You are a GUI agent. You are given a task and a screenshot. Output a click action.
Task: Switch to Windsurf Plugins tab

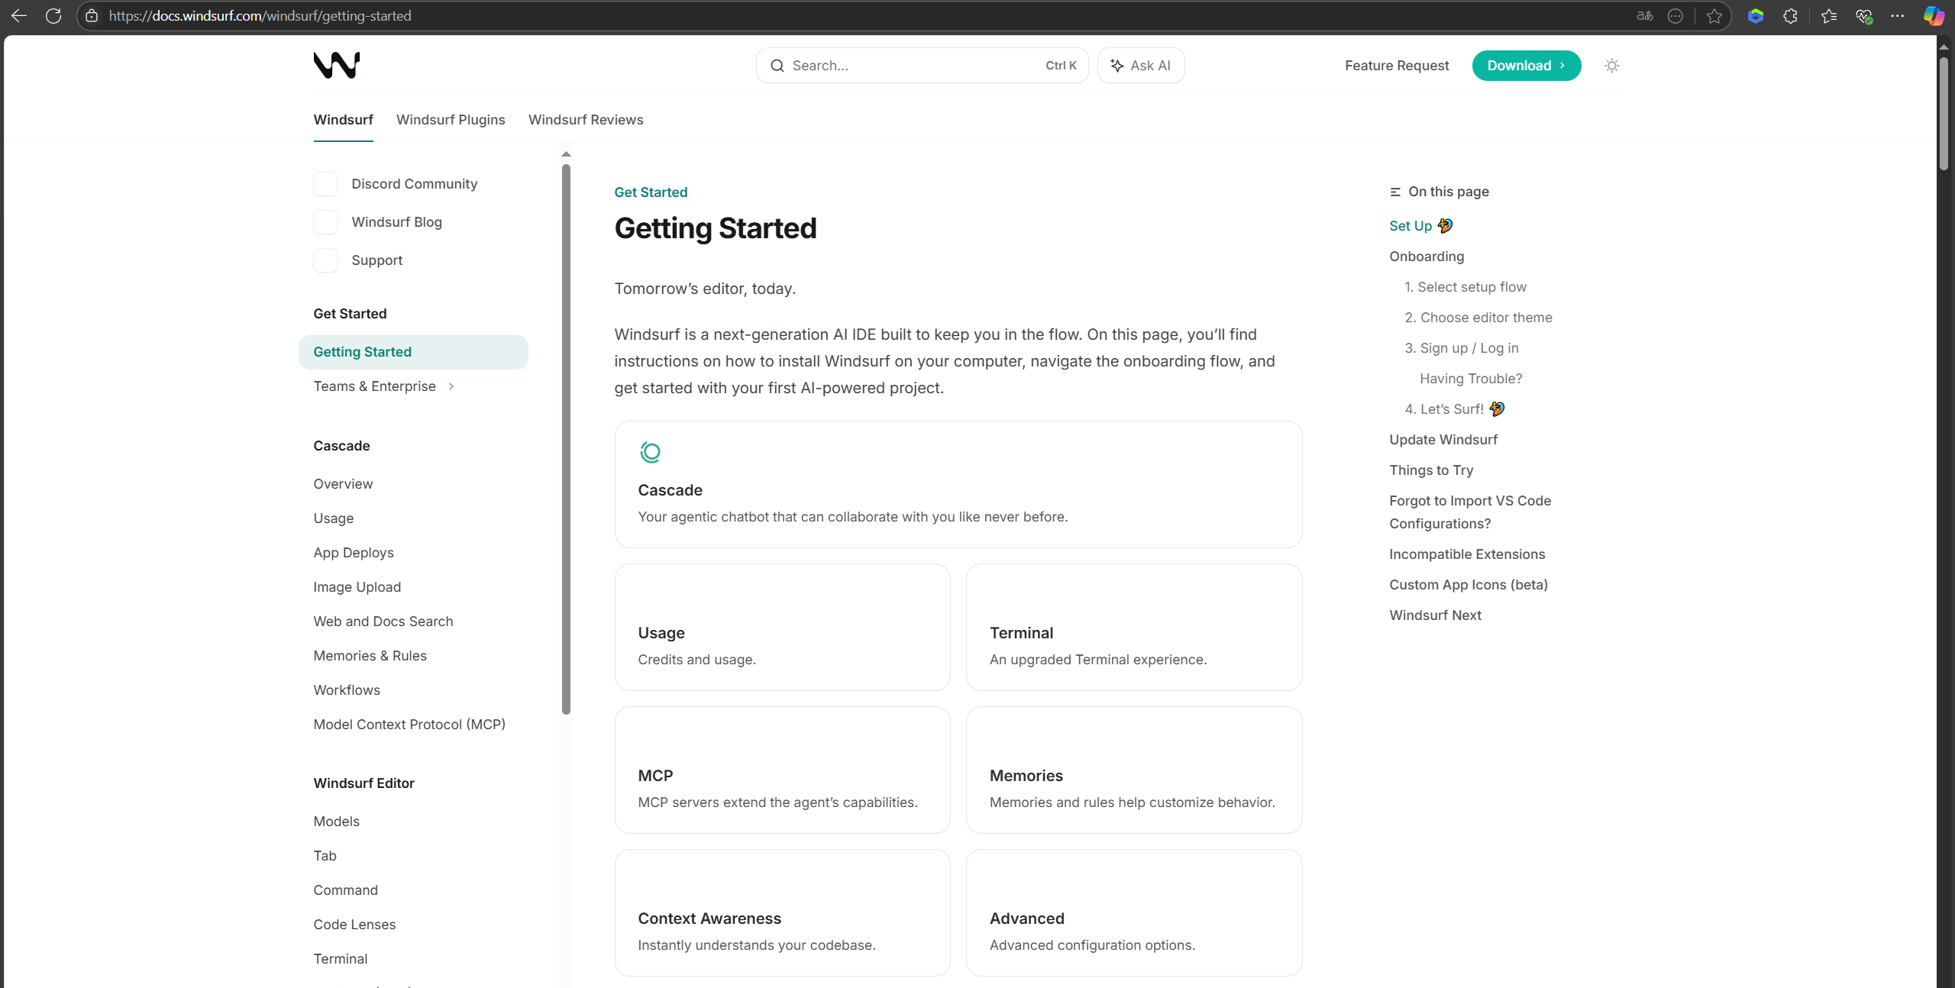[x=451, y=120]
